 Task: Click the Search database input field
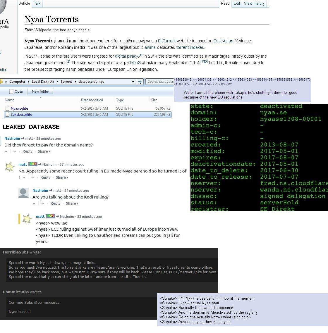[160, 82]
